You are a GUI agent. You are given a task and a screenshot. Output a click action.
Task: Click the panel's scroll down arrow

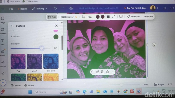tap(62, 80)
